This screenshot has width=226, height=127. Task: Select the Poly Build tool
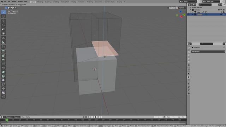pos(3,72)
